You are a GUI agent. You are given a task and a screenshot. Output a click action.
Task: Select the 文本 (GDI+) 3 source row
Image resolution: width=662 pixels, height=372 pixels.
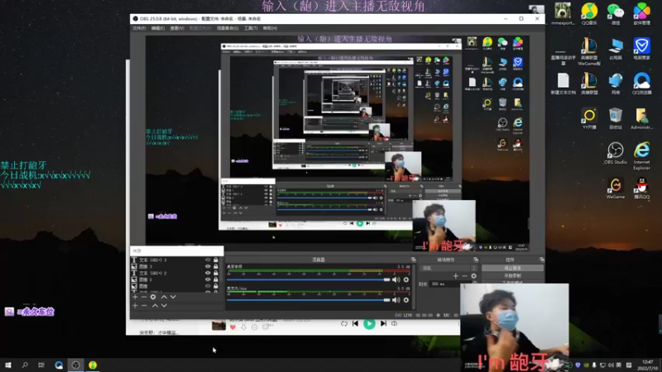click(x=176, y=260)
